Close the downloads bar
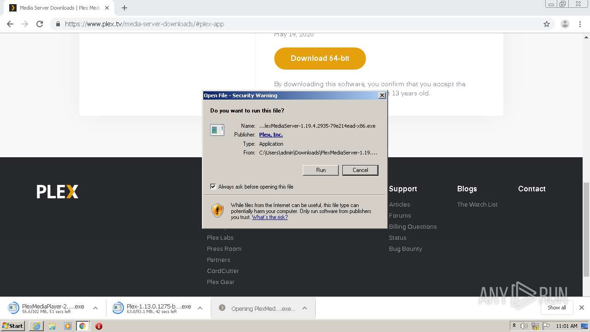The image size is (590, 332). (581, 308)
